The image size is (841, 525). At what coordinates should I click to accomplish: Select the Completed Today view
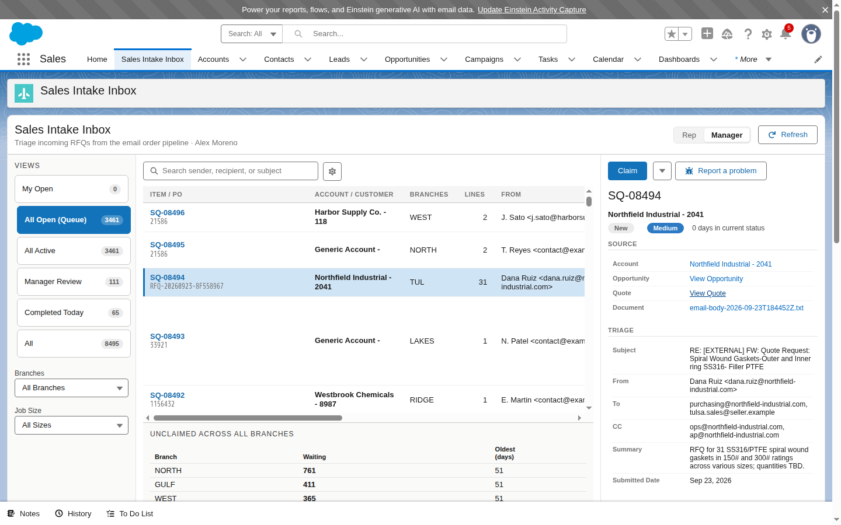point(74,313)
